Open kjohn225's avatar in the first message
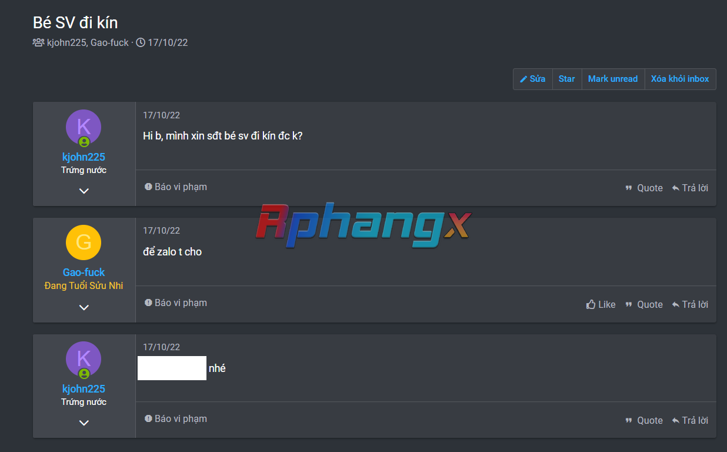This screenshot has width=727, height=452. coord(84,127)
